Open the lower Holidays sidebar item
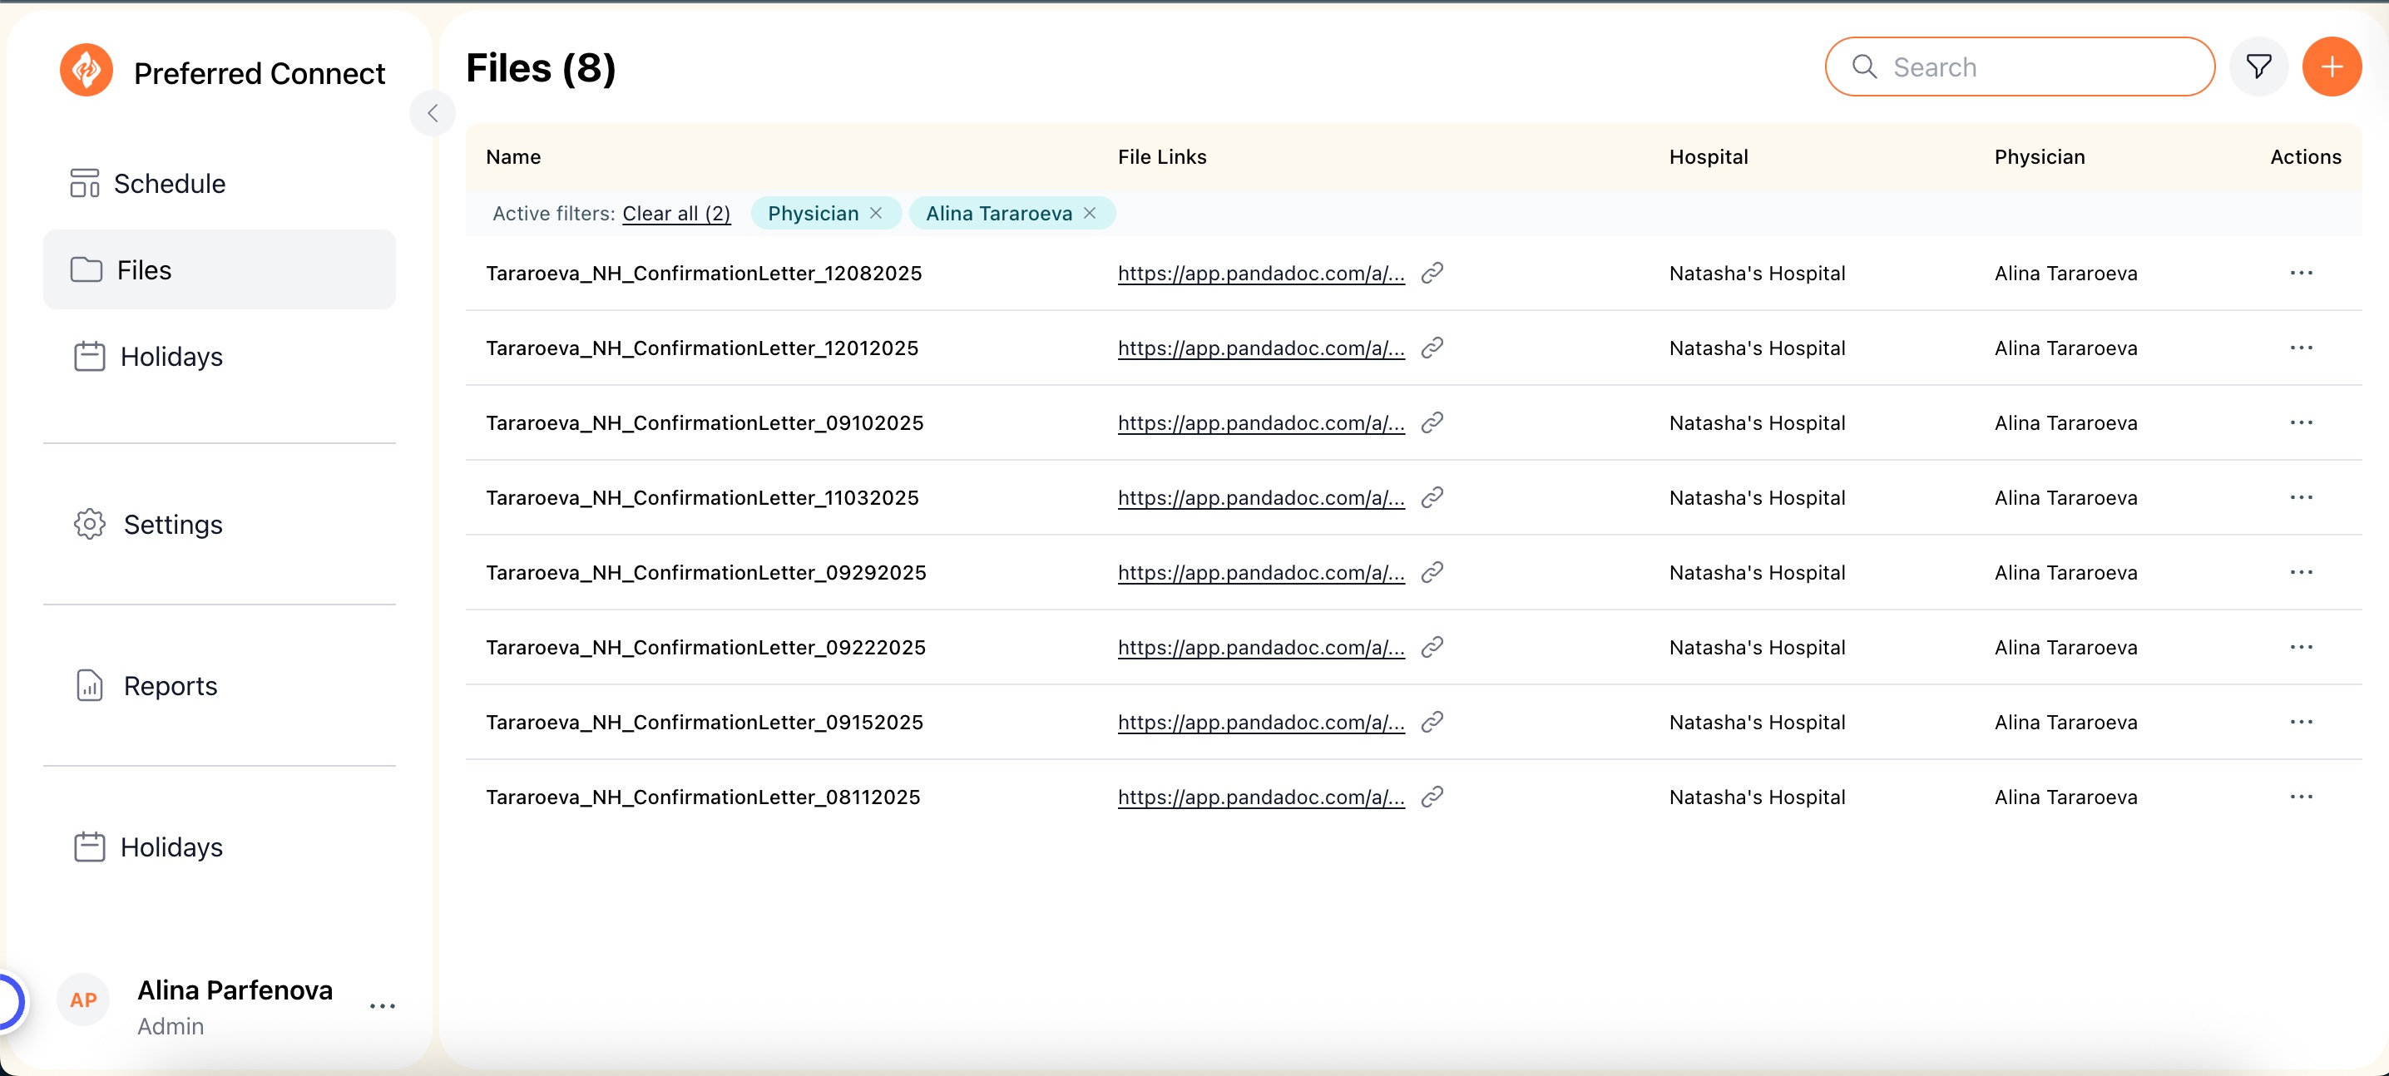 219,846
